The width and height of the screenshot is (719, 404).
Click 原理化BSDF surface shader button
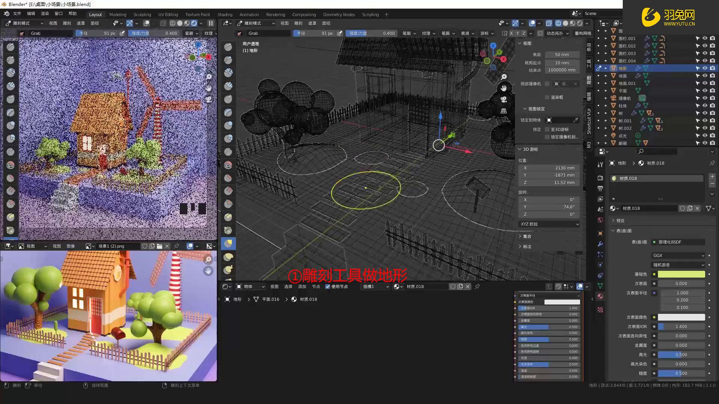point(678,242)
